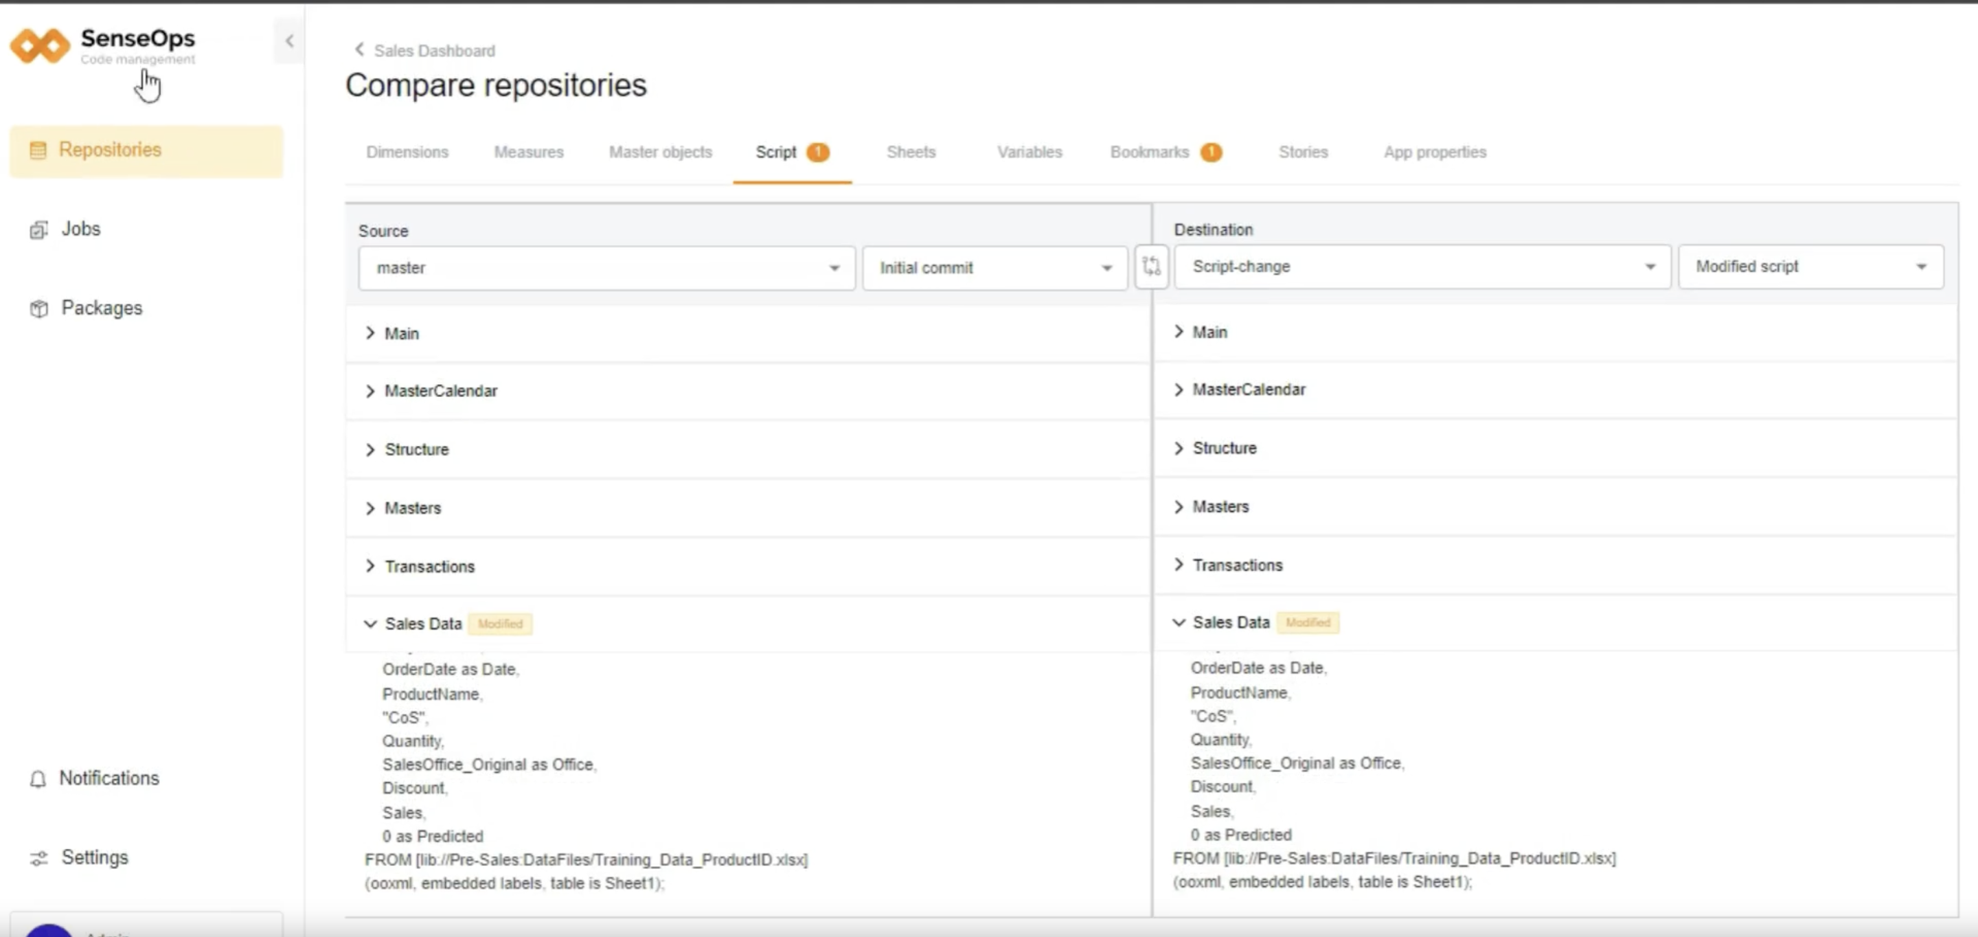Collapse the sidebar with the chevron button
Screen dimensions: 1978x937
coord(289,41)
